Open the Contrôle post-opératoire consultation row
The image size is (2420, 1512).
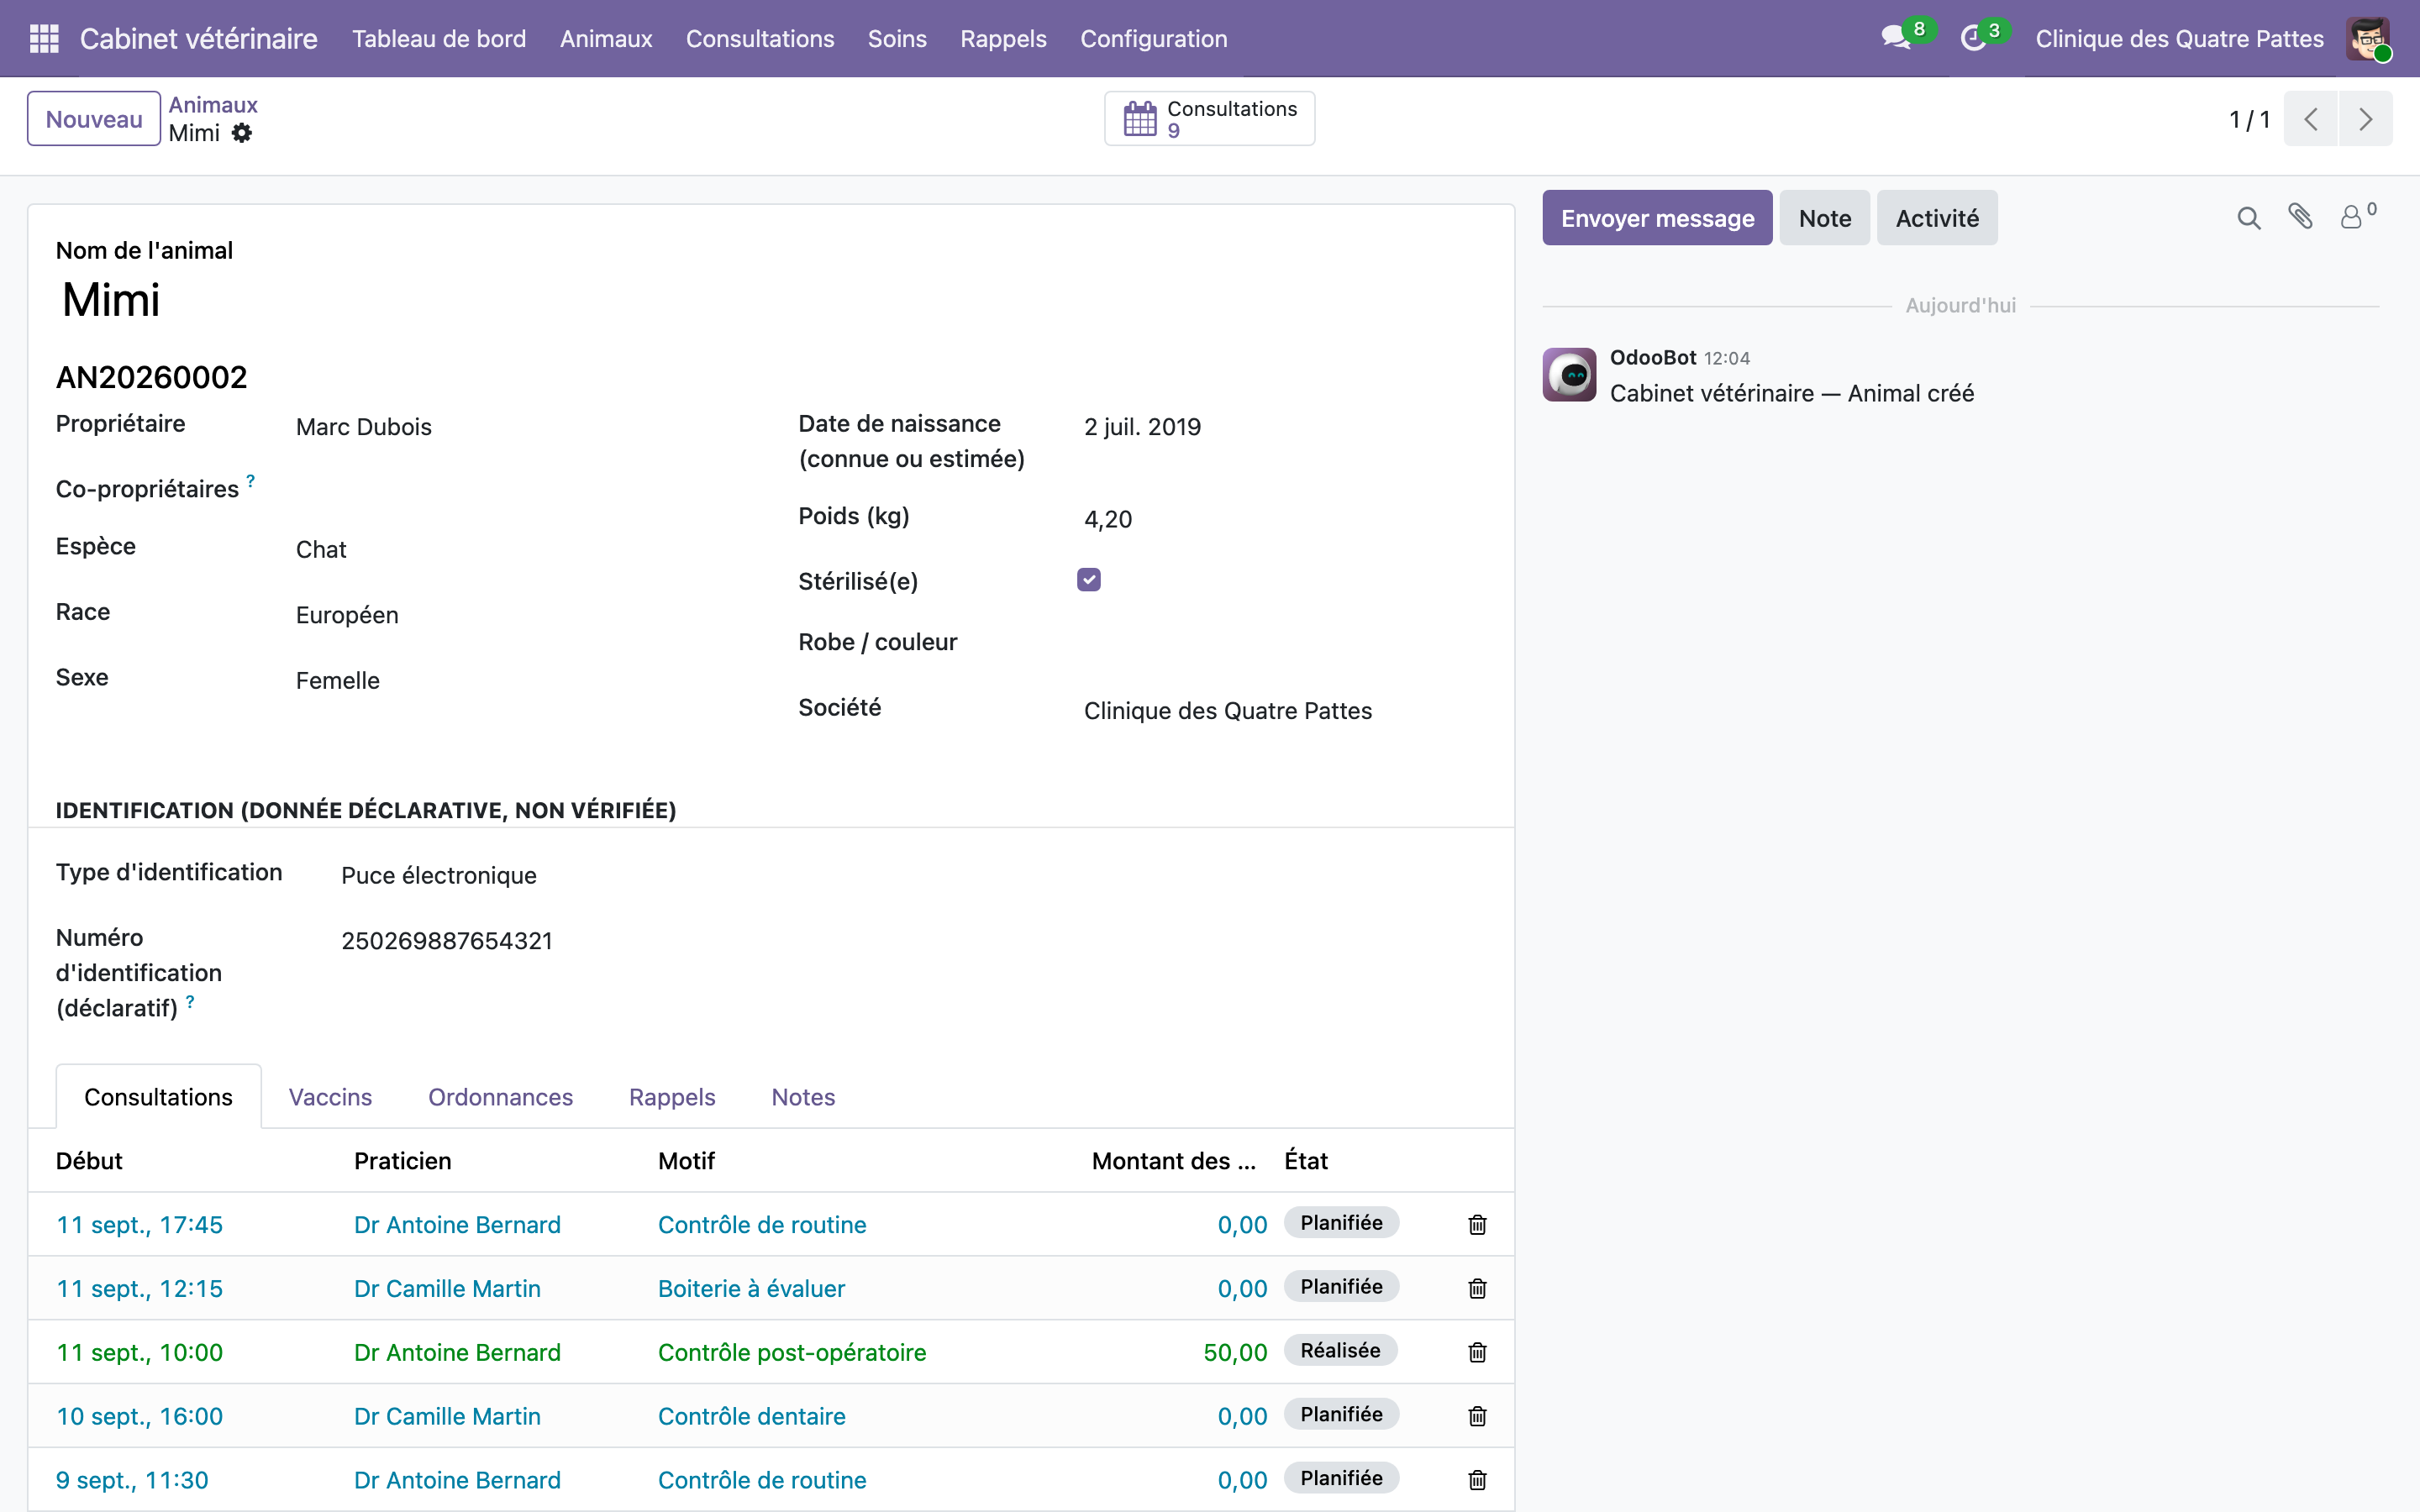pyautogui.click(x=771, y=1353)
